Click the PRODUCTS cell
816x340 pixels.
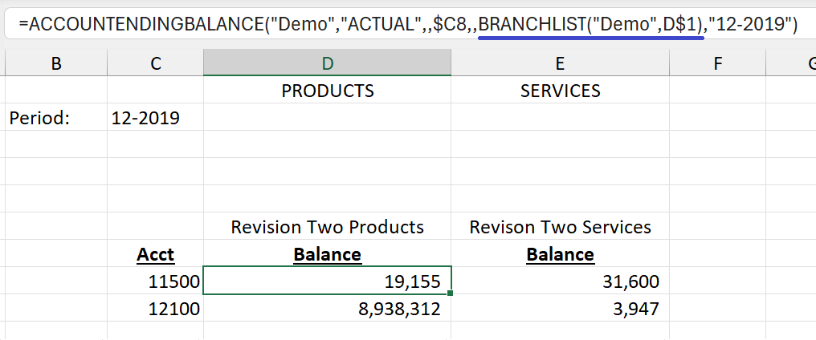pos(328,90)
